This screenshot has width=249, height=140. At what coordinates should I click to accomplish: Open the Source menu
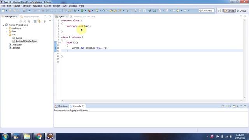[x=17, y=6]
